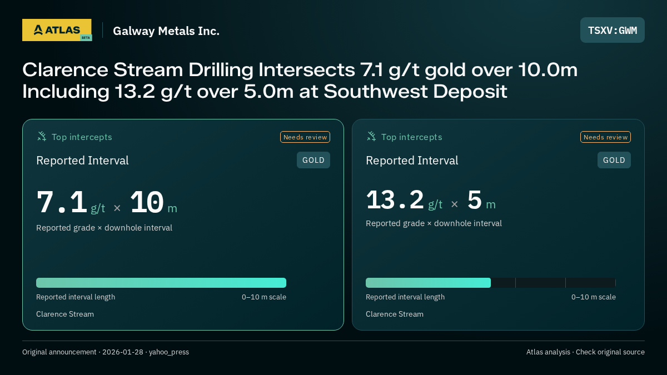This screenshot has height=375, width=667.
Task: Click the 5 m interval value
Action: click(481, 201)
